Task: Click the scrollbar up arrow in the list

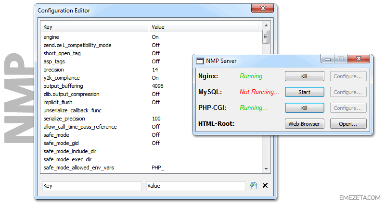Action: 266,25
